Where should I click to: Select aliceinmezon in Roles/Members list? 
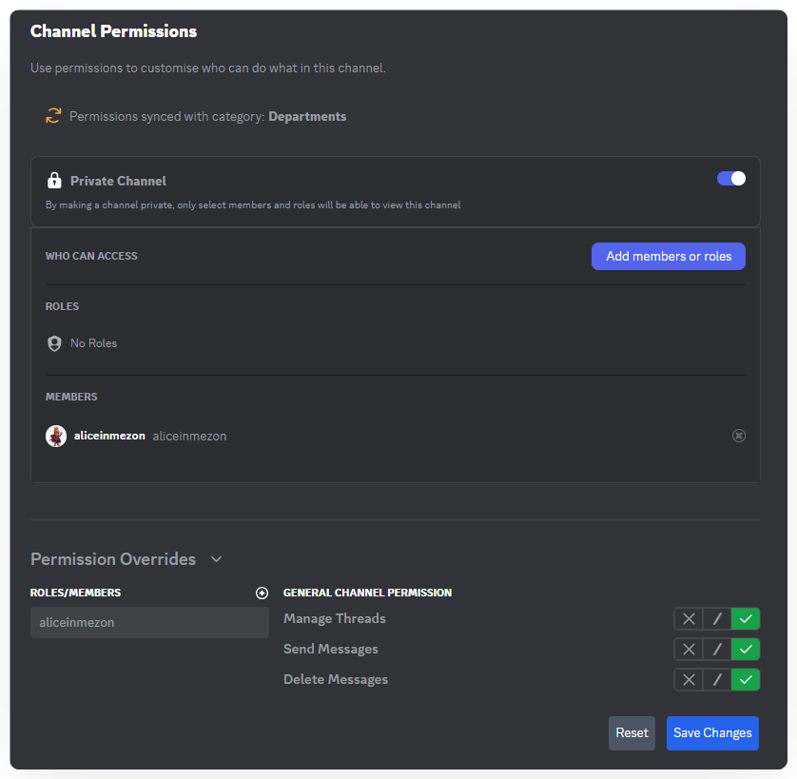[149, 623]
